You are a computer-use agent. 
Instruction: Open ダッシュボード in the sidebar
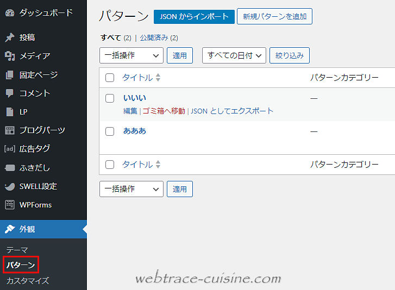tap(46, 12)
